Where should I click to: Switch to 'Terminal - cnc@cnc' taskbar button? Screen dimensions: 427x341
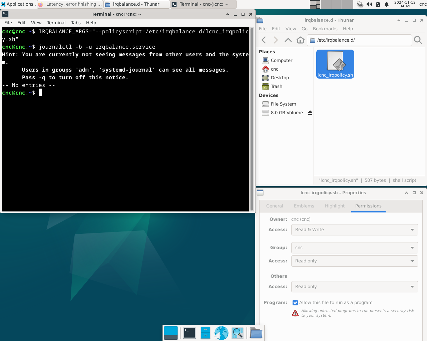pyautogui.click(x=203, y=4)
